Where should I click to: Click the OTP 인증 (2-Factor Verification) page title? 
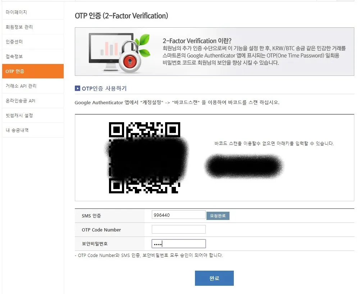point(121,16)
